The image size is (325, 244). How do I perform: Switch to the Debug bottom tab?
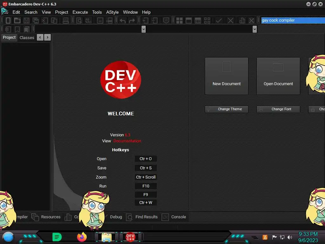point(116,217)
